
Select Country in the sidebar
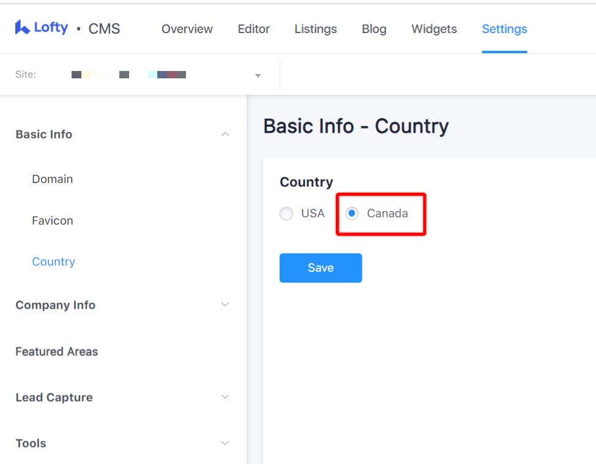coord(53,261)
